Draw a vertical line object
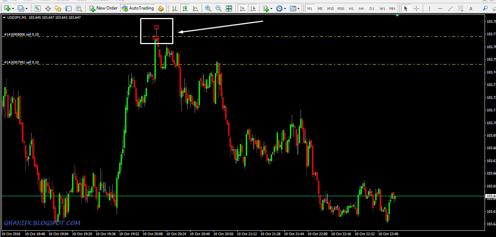The width and height of the screenshot is (496, 237). [x=430, y=8]
